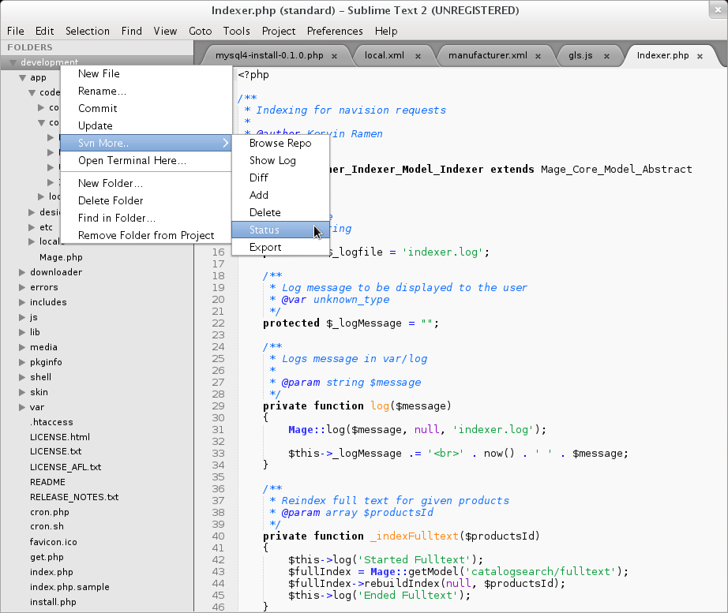Collapse the app folder in the sidebar
Screen dimensions: 728x613
(x=21, y=77)
